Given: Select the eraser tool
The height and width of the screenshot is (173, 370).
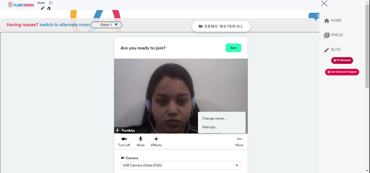Looking at the screenshot, I should click(49, 8).
